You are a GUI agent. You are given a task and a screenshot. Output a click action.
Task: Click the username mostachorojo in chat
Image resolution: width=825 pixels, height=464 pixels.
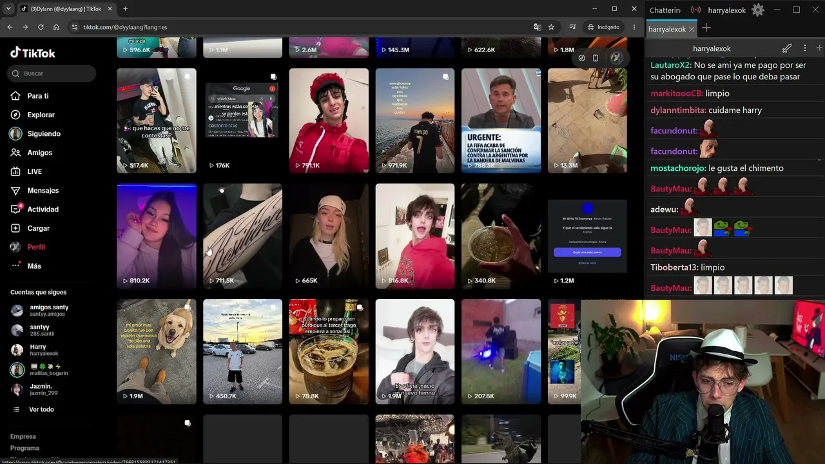[678, 168]
